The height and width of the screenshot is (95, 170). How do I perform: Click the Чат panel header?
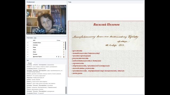[28, 60]
